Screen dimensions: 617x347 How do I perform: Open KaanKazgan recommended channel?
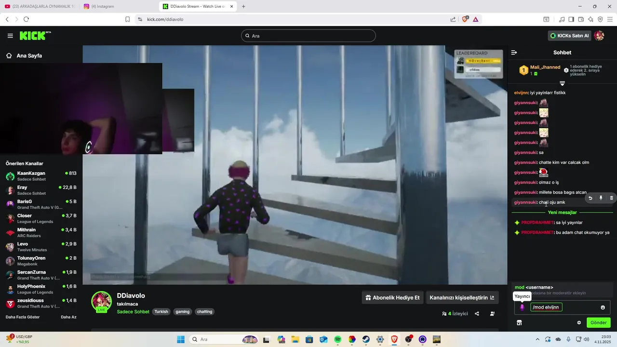click(x=41, y=176)
